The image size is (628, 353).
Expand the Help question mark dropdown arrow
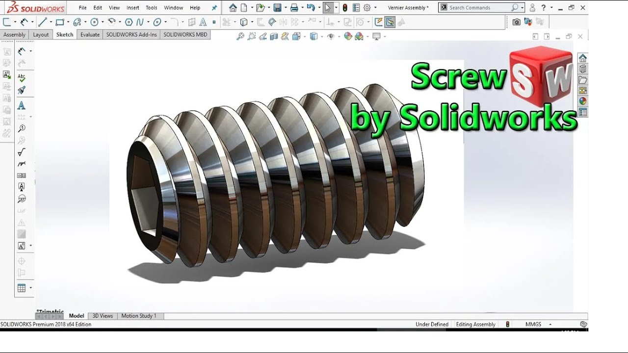[x=551, y=8]
